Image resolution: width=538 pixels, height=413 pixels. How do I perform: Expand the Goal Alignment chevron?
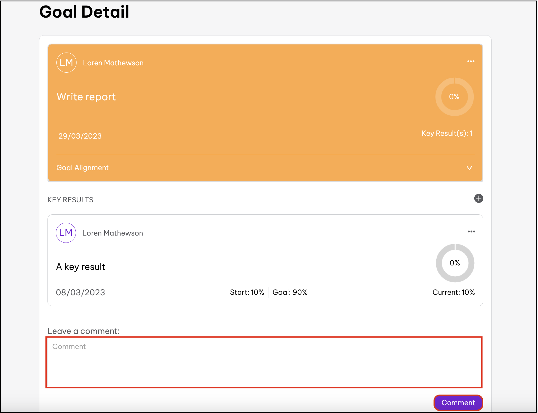click(469, 168)
